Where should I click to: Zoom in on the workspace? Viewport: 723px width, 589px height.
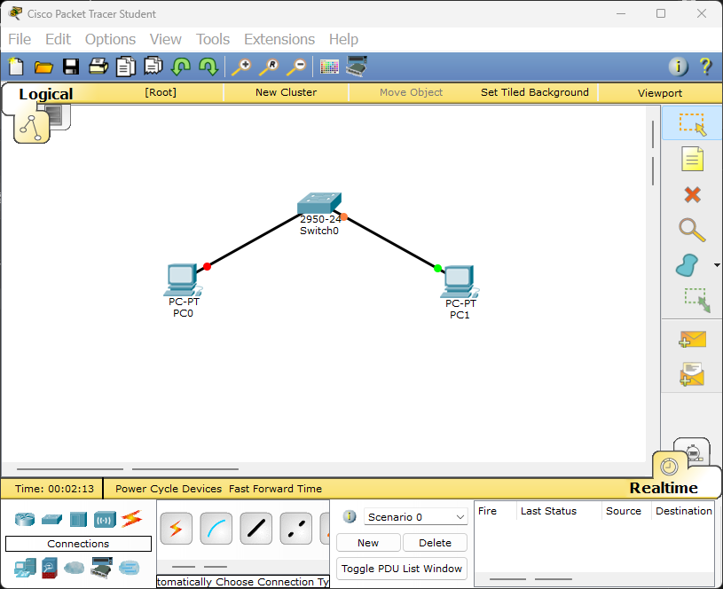(241, 67)
